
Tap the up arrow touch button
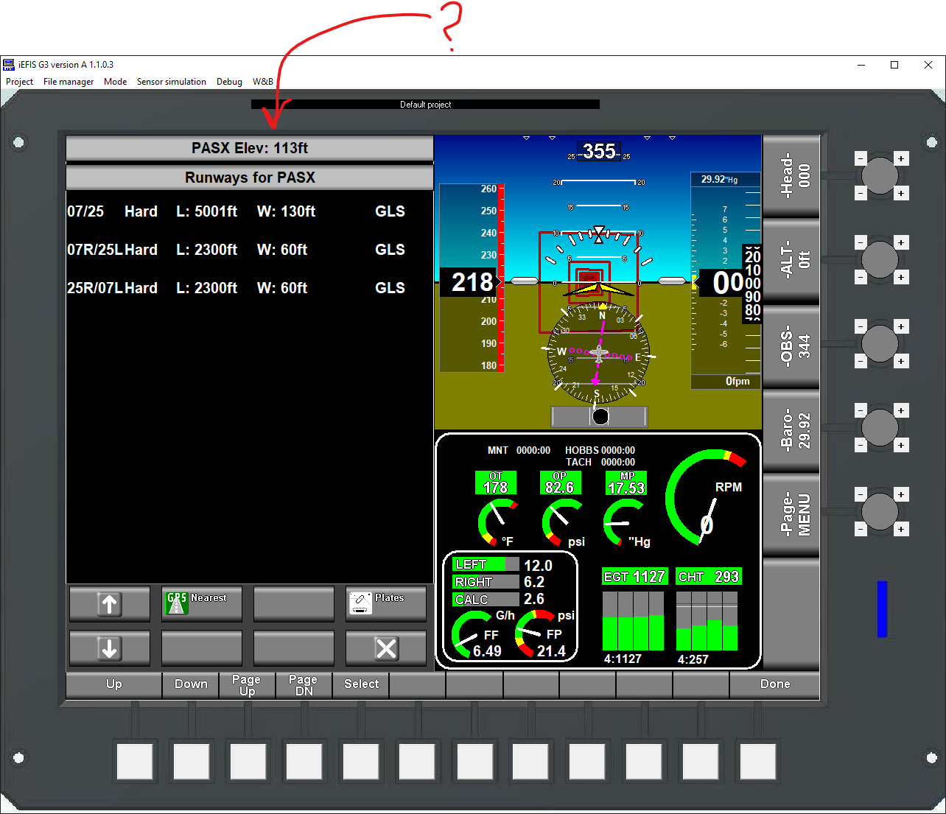110,604
